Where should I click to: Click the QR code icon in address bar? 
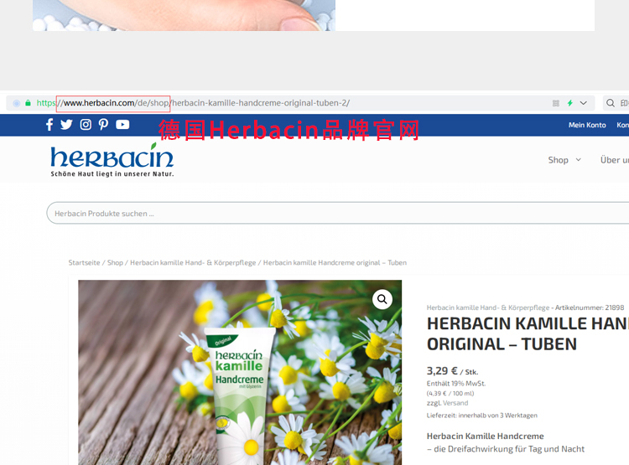click(556, 103)
